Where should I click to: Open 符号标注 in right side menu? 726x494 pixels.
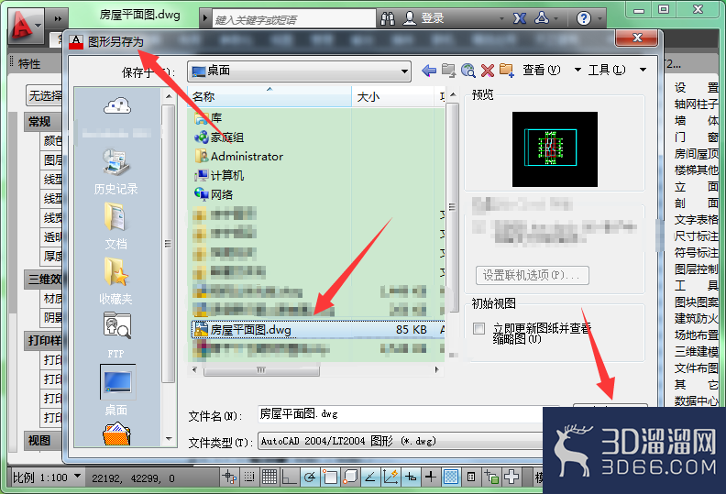click(696, 253)
